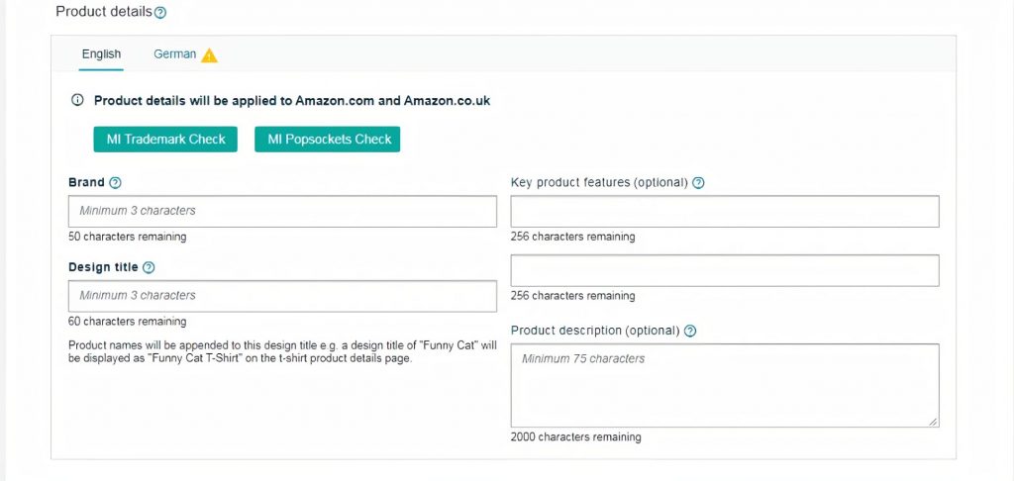The image size is (1014, 481).
Task: Click the help icon next to Design title
Action: pyautogui.click(x=149, y=267)
